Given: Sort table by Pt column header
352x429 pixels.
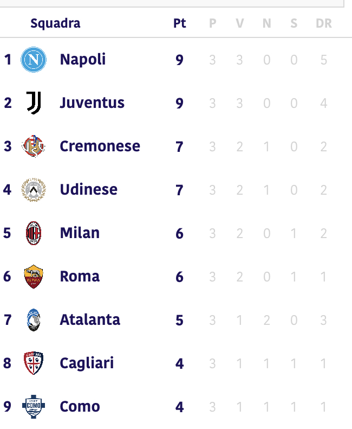Looking at the screenshot, I should (x=180, y=23).
